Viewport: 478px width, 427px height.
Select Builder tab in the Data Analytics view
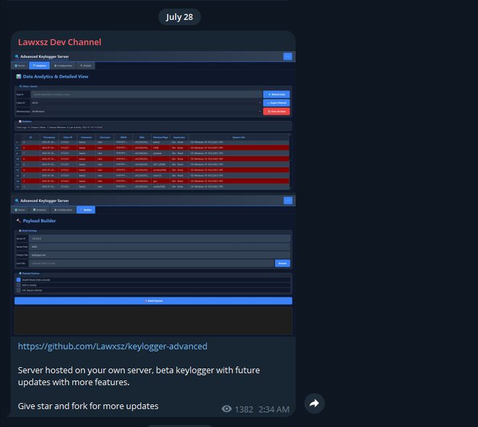pyautogui.click(x=86, y=66)
